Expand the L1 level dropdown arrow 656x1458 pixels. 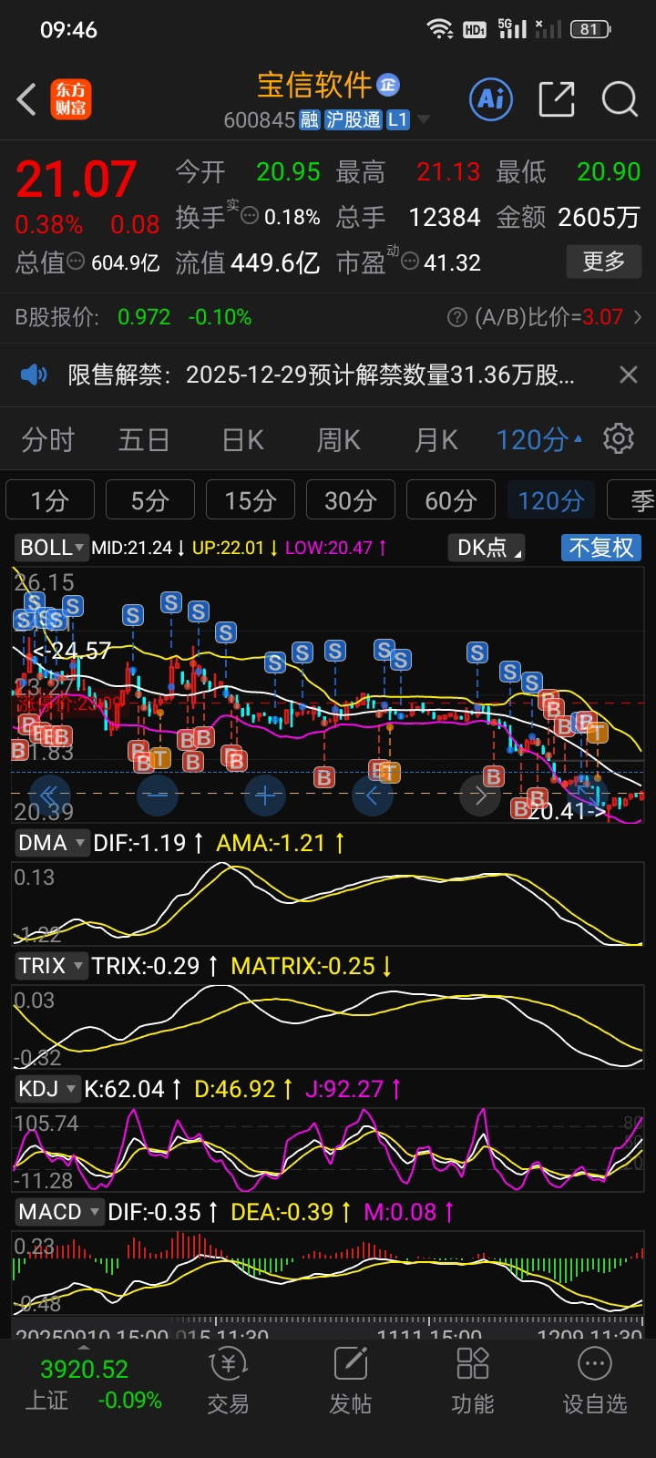[x=424, y=120]
